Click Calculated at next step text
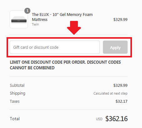 pyautogui.click(x=110, y=93)
